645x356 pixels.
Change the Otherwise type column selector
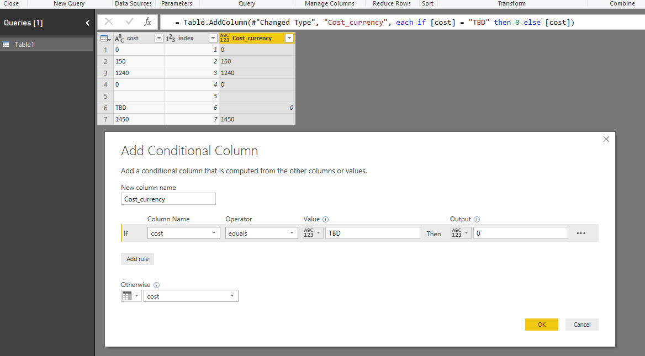tap(131, 296)
